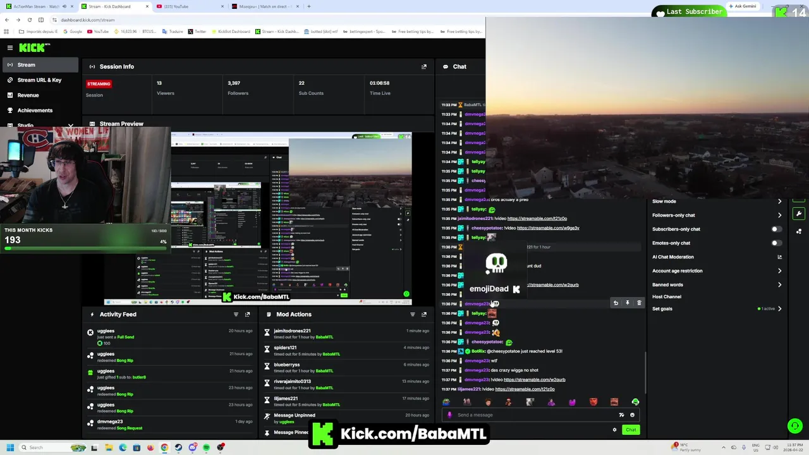Open AI Chat Moderation option
Viewport: 809px width, 455px height.
point(673,257)
